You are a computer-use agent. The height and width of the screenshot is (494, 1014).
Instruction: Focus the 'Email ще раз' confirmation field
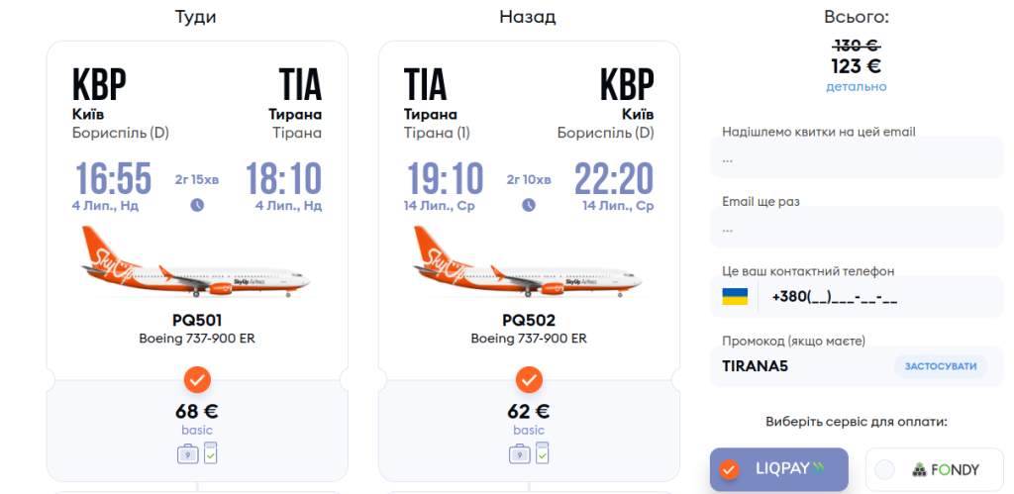point(857,228)
